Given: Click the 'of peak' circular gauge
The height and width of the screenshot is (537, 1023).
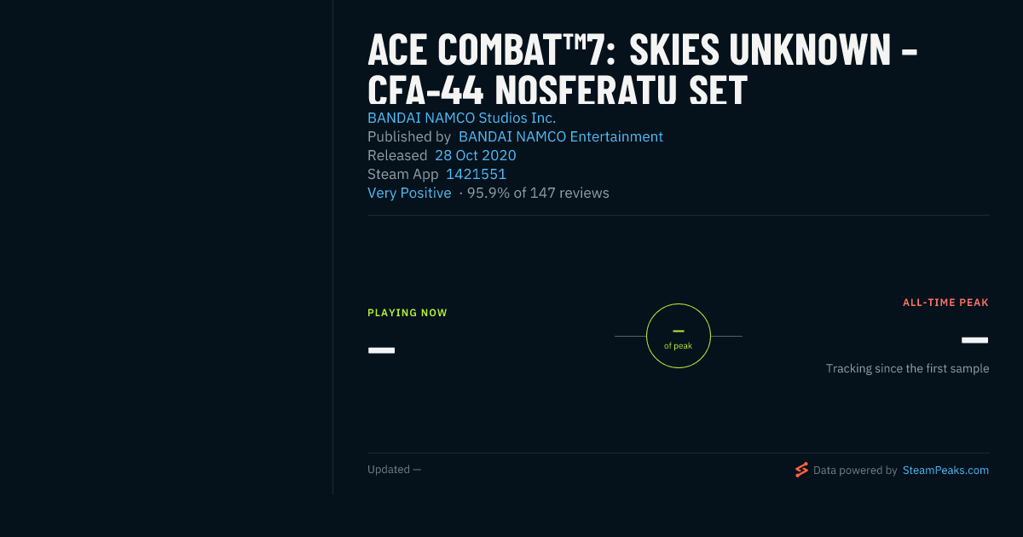Looking at the screenshot, I should click(x=679, y=336).
